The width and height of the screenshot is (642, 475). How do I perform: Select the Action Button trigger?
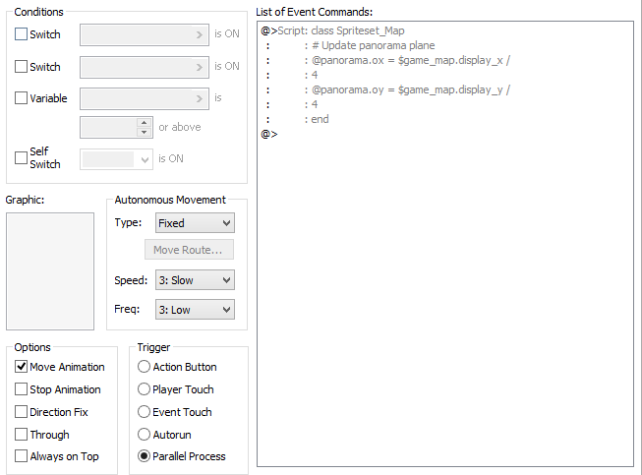(145, 367)
